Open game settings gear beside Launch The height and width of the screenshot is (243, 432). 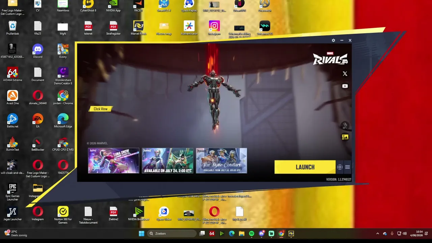click(340, 167)
